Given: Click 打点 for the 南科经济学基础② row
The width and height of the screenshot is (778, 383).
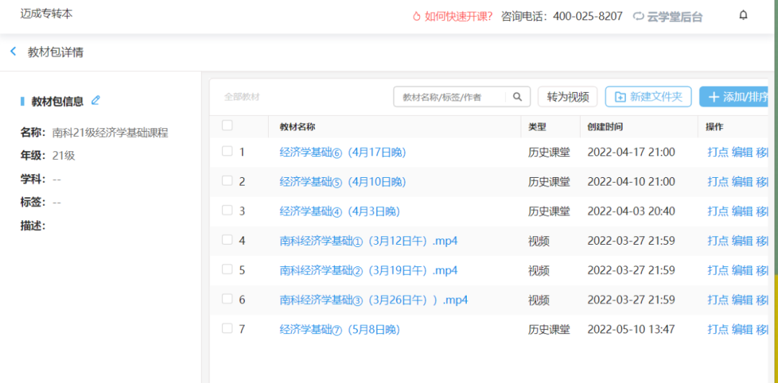Looking at the screenshot, I should [717, 271].
